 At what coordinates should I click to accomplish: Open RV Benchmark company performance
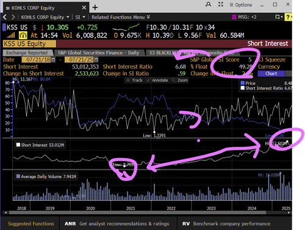click(x=226, y=224)
